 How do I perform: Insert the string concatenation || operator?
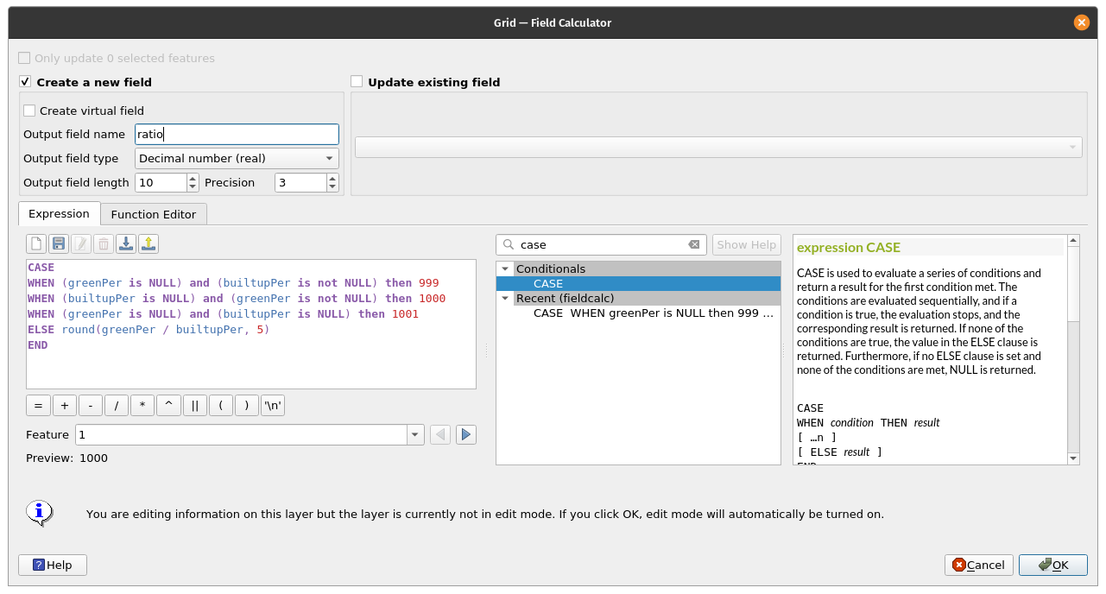[194, 406]
